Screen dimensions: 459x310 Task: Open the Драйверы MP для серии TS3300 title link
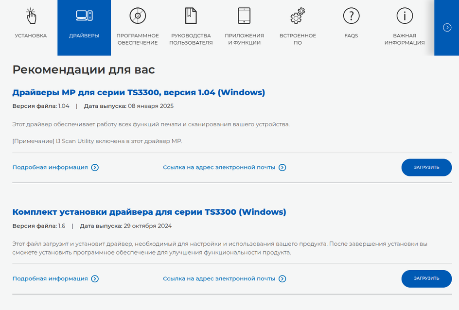click(x=139, y=92)
